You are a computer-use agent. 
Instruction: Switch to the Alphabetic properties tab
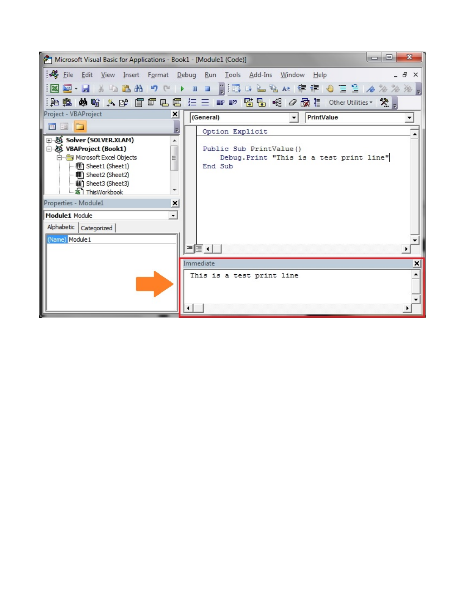tap(61, 227)
